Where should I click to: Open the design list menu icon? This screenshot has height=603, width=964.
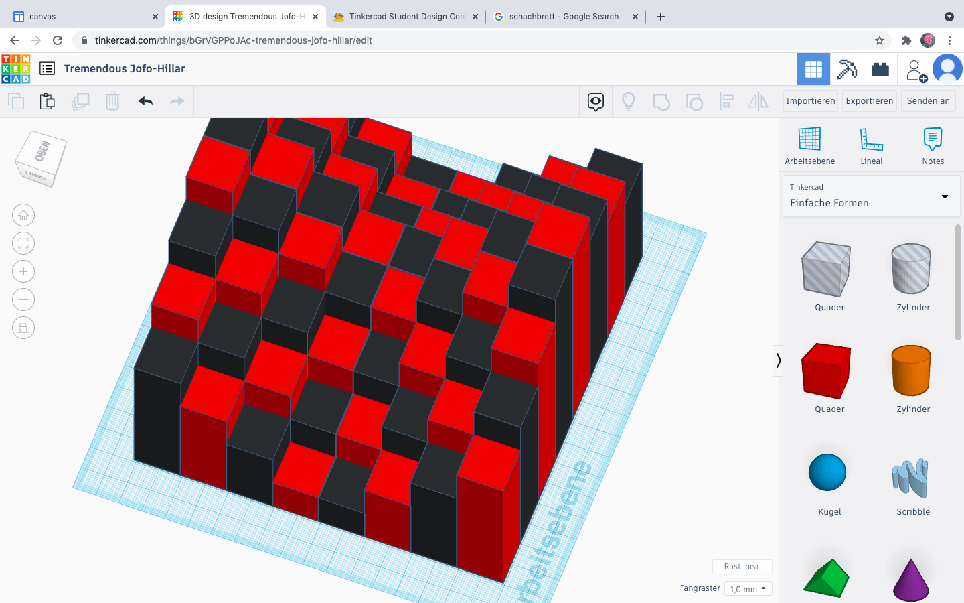47,68
